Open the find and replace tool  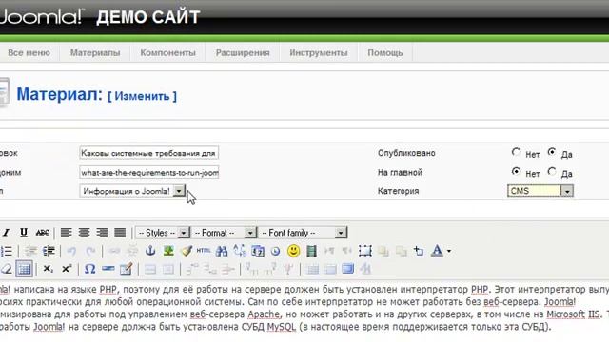240,251
